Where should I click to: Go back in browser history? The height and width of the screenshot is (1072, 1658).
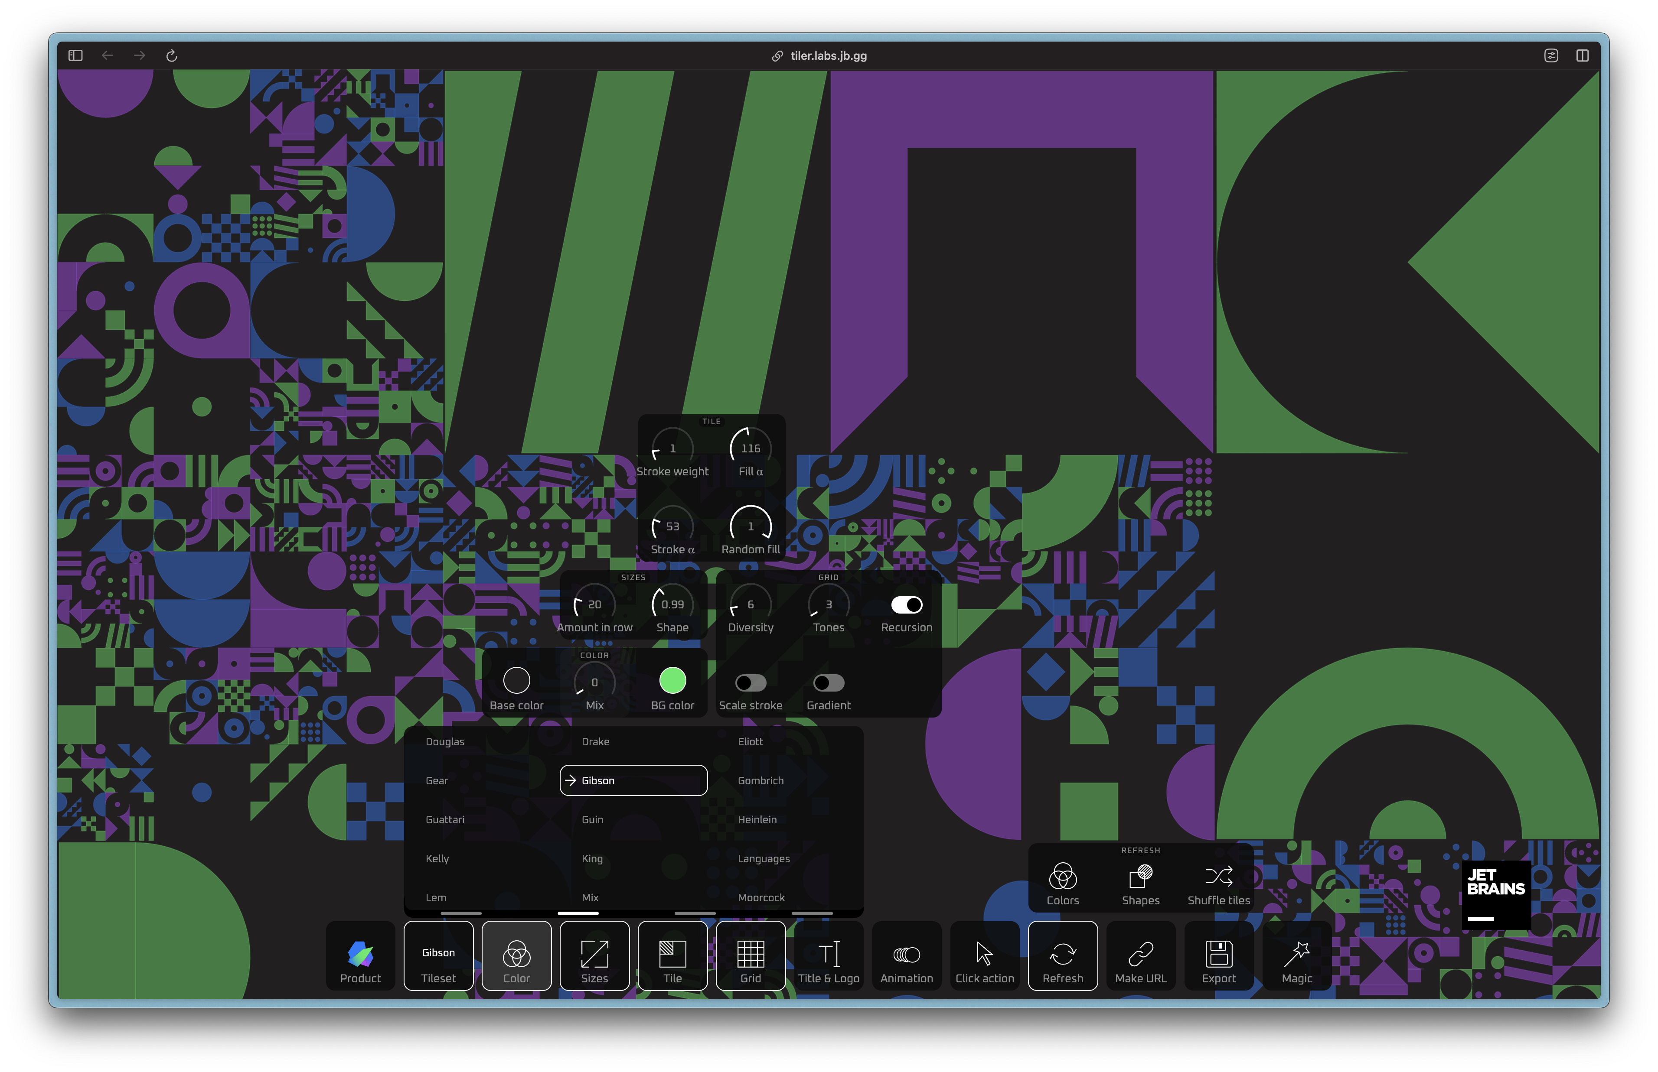[x=107, y=56]
